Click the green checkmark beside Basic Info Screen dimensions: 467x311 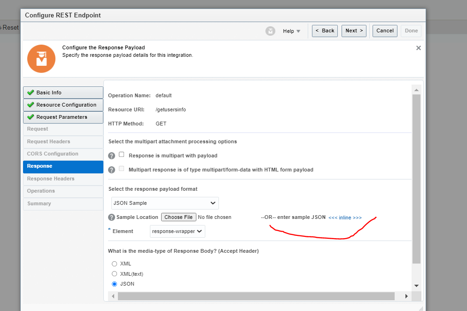pos(30,92)
